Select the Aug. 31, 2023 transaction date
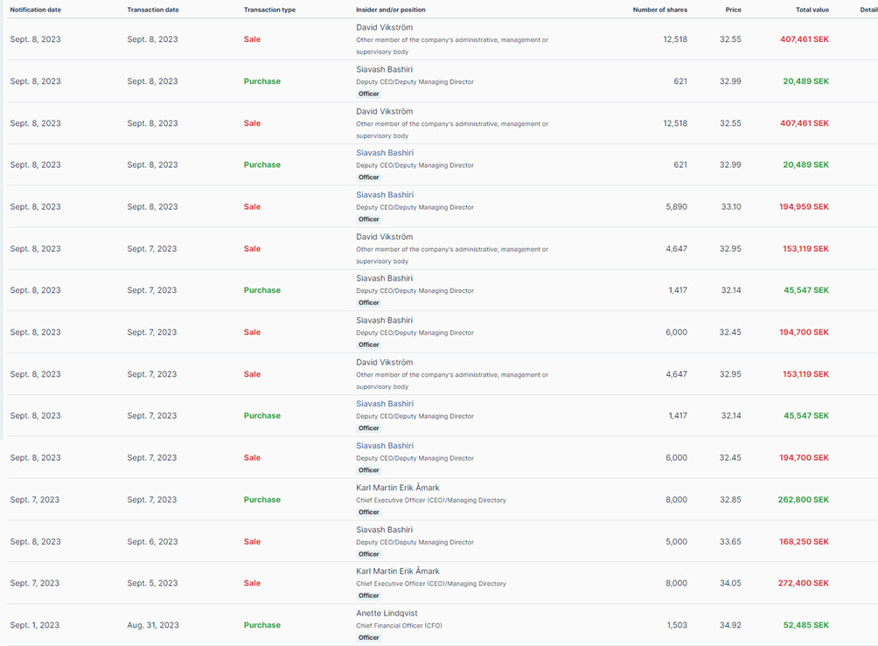The height and width of the screenshot is (646, 878). [x=153, y=625]
